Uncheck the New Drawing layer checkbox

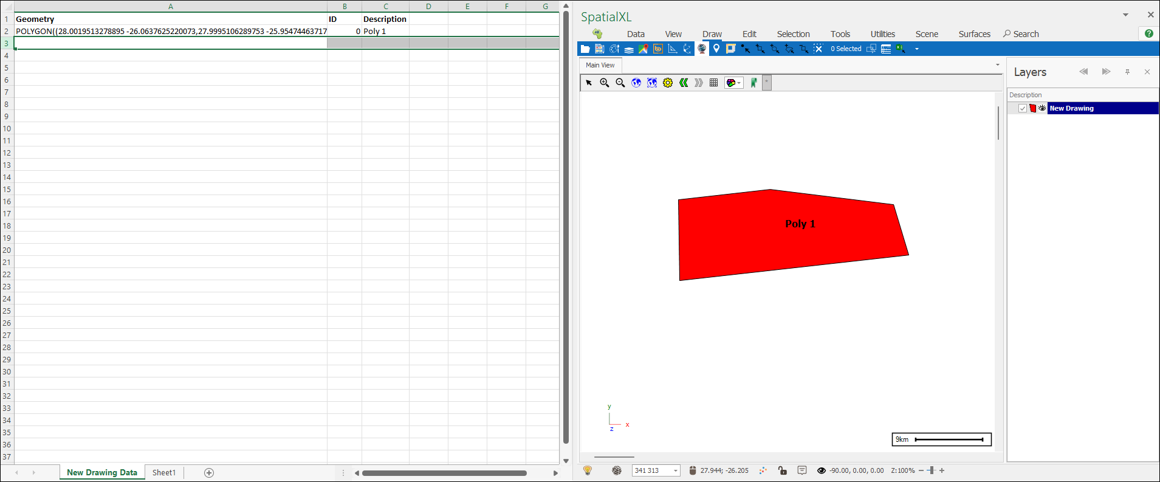(x=1023, y=108)
